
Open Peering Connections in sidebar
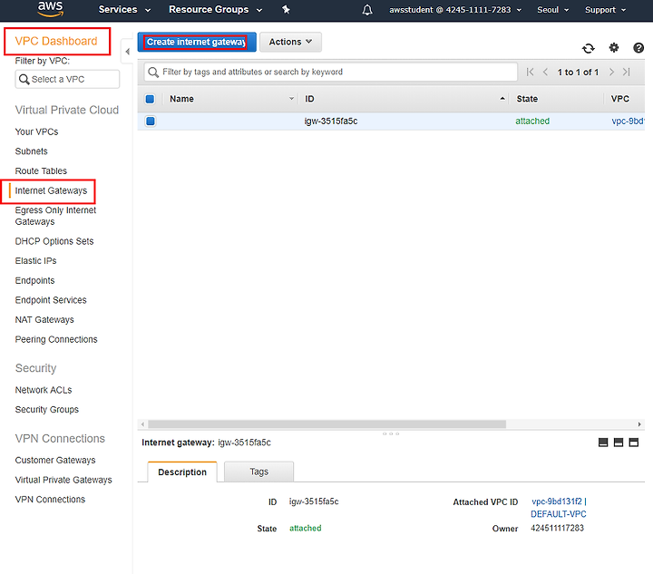click(56, 340)
